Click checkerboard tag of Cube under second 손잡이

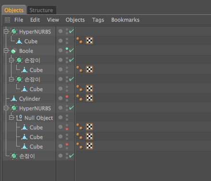89,89
